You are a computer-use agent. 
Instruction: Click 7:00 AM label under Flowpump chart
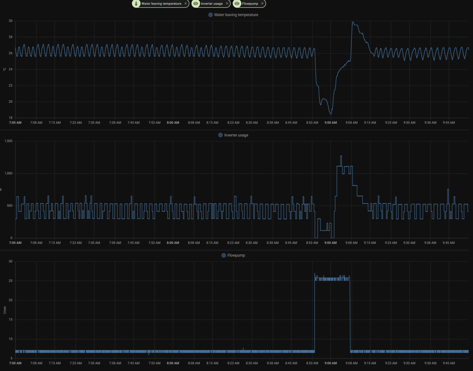tap(15, 363)
